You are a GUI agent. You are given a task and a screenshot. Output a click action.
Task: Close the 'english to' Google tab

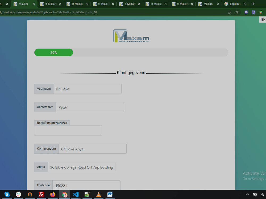click(244, 4)
